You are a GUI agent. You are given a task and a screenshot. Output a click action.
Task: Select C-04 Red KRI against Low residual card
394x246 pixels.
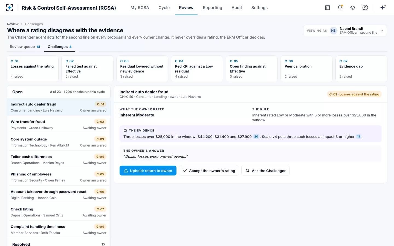pos(197,69)
